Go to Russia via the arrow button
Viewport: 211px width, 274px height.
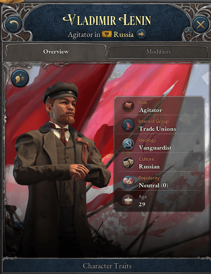[x=141, y=34]
